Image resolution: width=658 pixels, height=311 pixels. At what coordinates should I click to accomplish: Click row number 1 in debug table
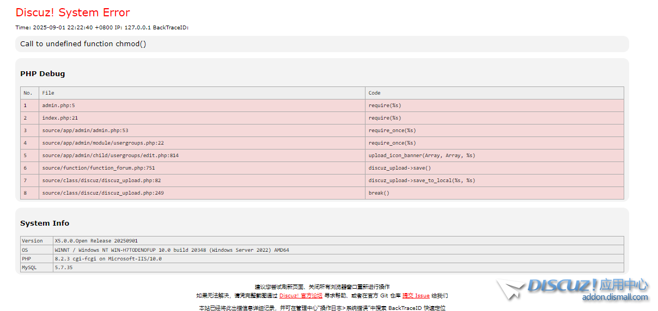pyautogui.click(x=29, y=105)
